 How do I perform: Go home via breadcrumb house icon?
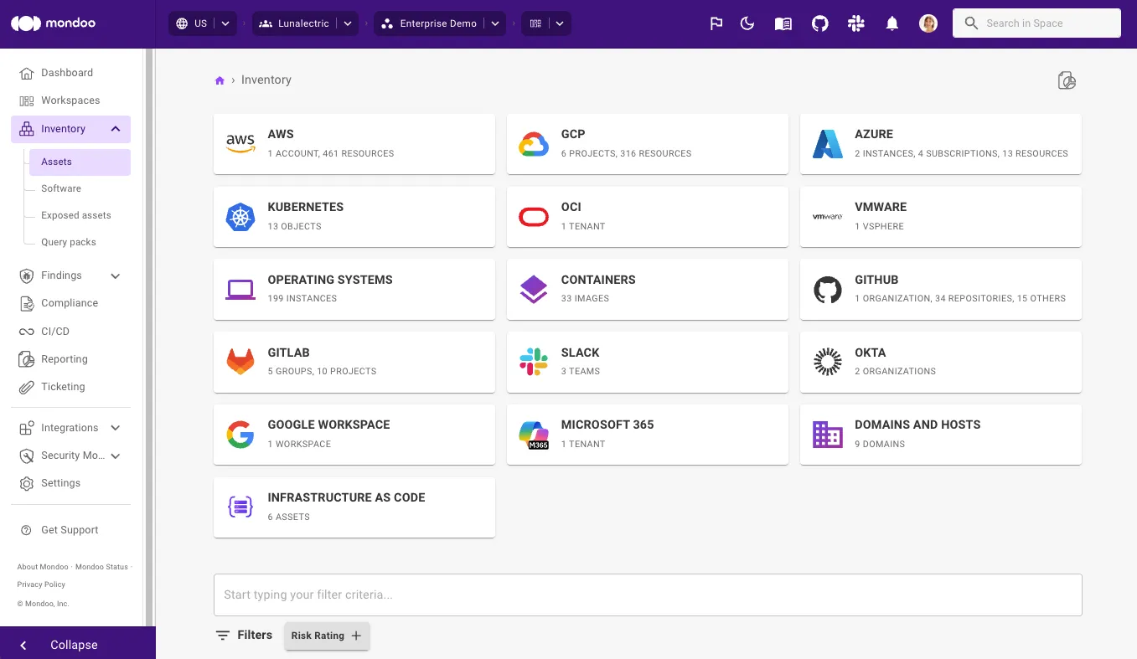pos(220,80)
